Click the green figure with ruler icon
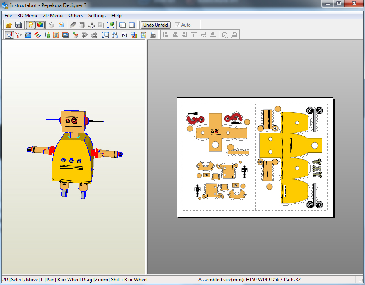 (x=47, y=35)
